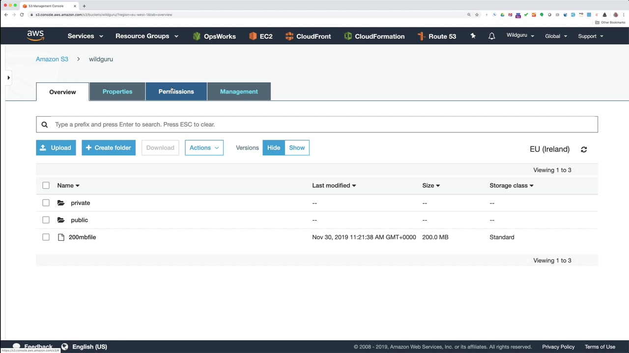
Task: Switch to the Permissions tab
Action: pyautogui.click(x=176, y=92)
